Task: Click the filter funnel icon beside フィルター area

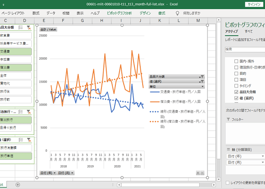Action: pos(228,119)
